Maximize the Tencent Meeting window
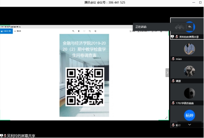 pyautogui.click(x=200, y=3)
